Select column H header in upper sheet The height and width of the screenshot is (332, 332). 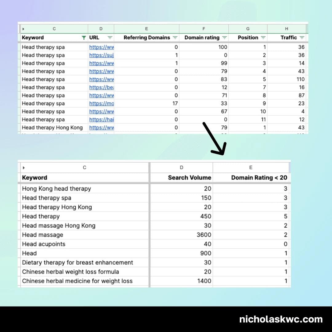[287, 29]
